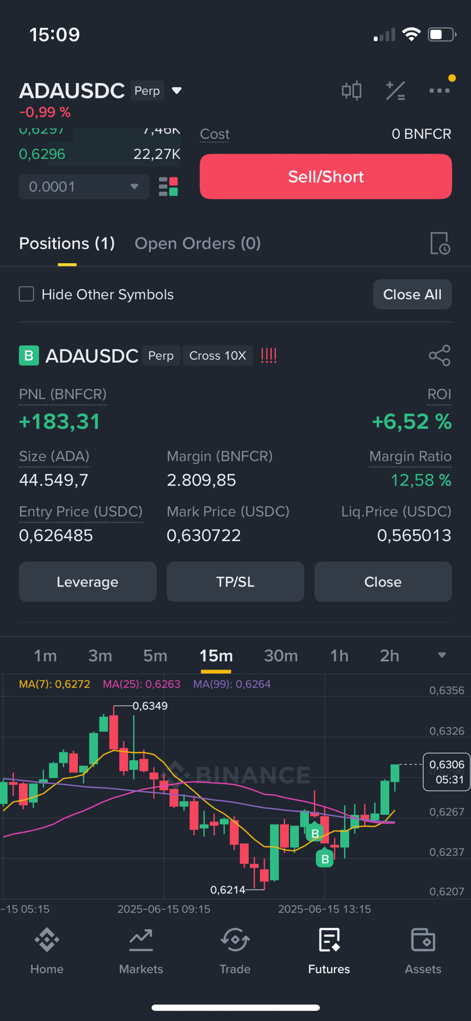Open the three-dots more options menu
The image size is (471, 1021).
point(439,91)
